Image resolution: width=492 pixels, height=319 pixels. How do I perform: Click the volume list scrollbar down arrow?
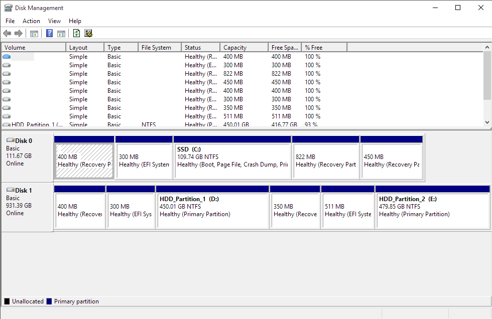pyautogui.click(x=487, y=122)
